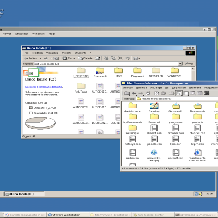
Task: Go back with Indietro in Explorer
Action: (31, 58)
